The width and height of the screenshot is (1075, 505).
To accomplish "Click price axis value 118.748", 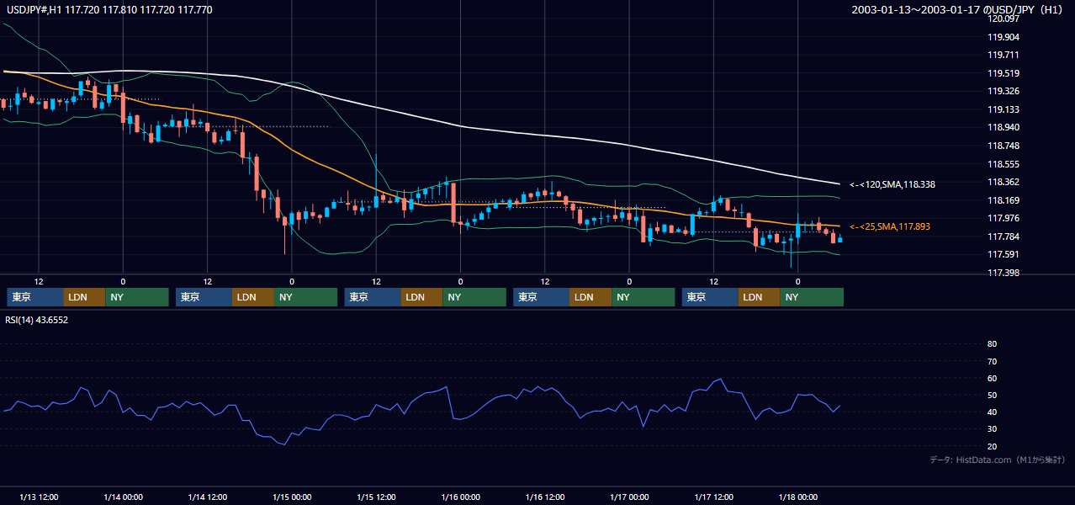I will [x=1003, y=146].
